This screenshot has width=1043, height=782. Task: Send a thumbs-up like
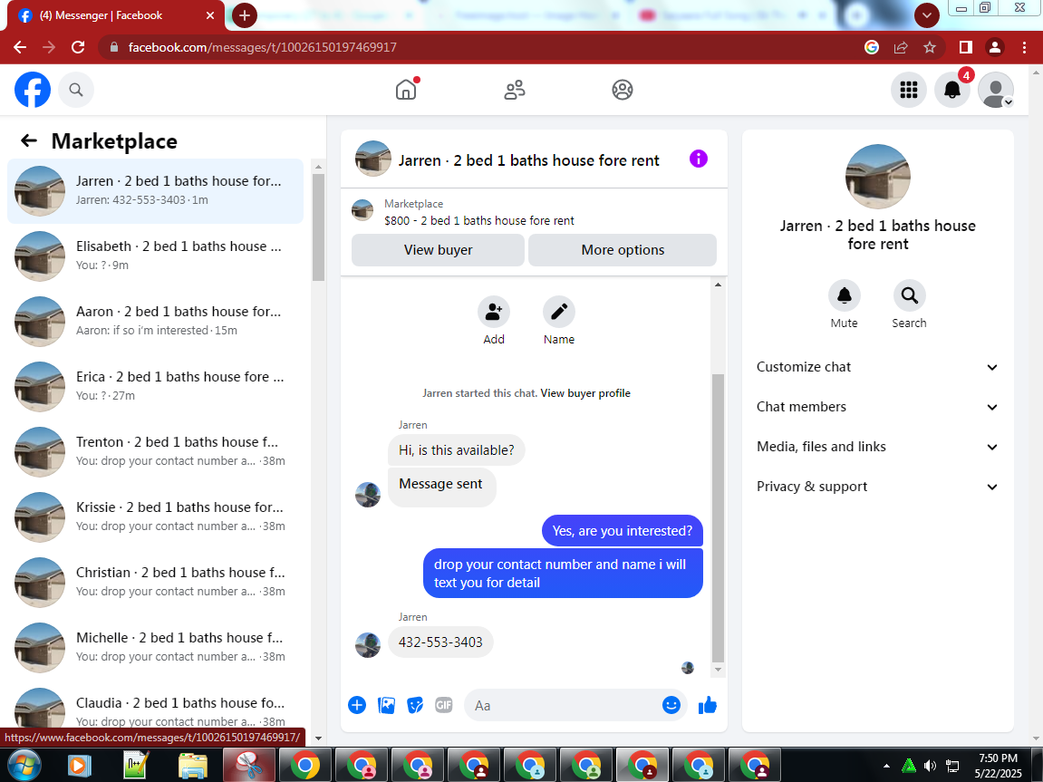pyautogui.click(x=708, y=706)
